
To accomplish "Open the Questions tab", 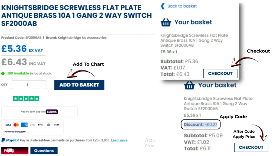I will [44, 151].
